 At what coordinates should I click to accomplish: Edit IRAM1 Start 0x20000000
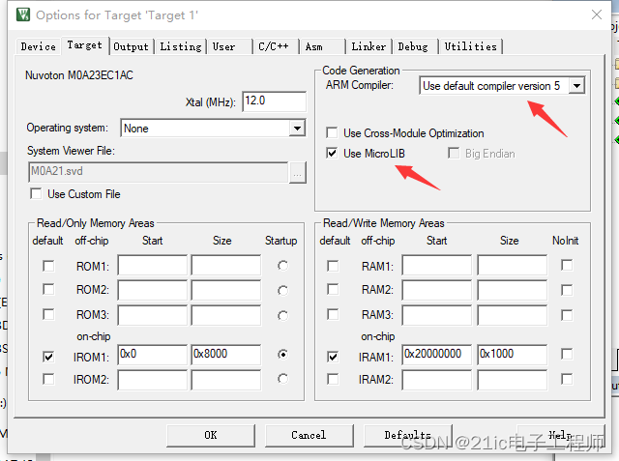[x=437, y=354]
